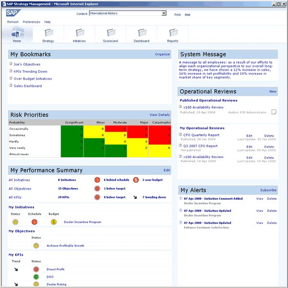
Task: Click the yellow Very rarely/Major risk cell
Action: 137,148
